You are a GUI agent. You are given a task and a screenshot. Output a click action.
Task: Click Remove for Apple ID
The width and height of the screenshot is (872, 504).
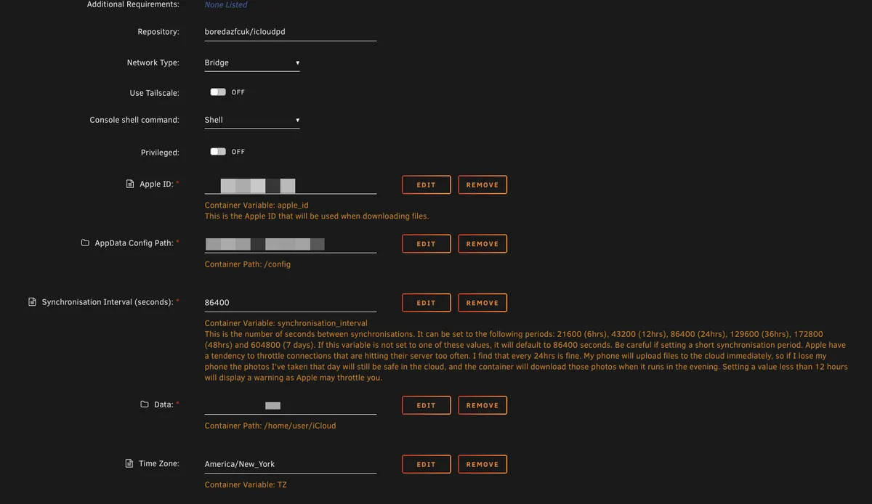[483, 184]
